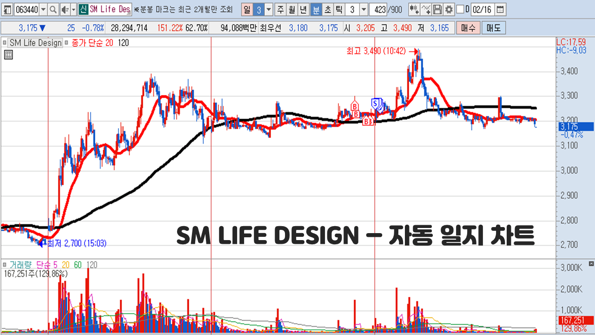Viewport: 595px width, 335px height.
Task: Open the stock code 063440 dropdown arrow
Action: 43,10
